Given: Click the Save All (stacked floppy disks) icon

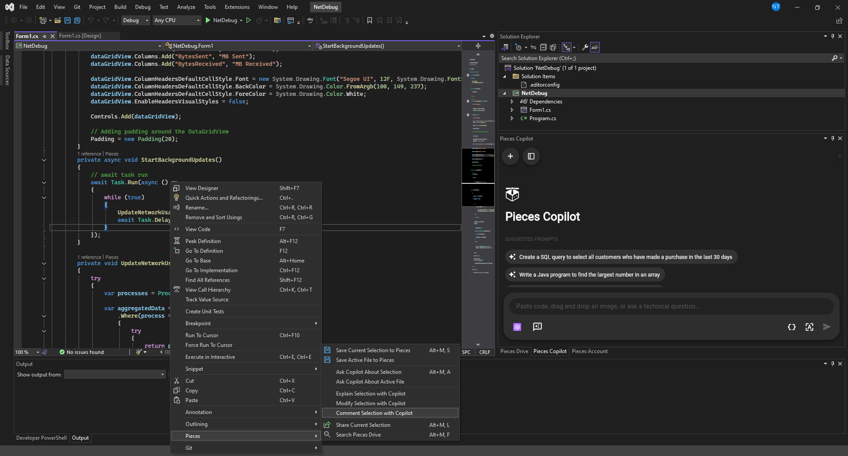Looking at the screenshot, I should 77,20.
